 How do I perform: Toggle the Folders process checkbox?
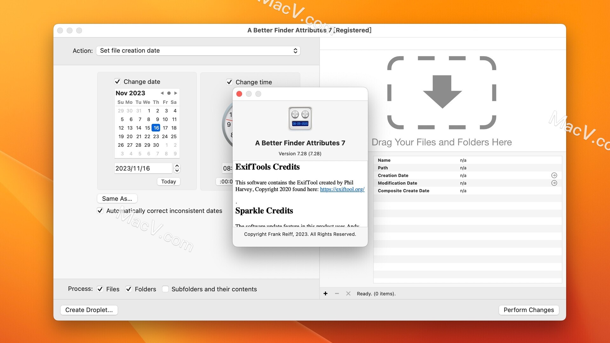click(129, 289)
